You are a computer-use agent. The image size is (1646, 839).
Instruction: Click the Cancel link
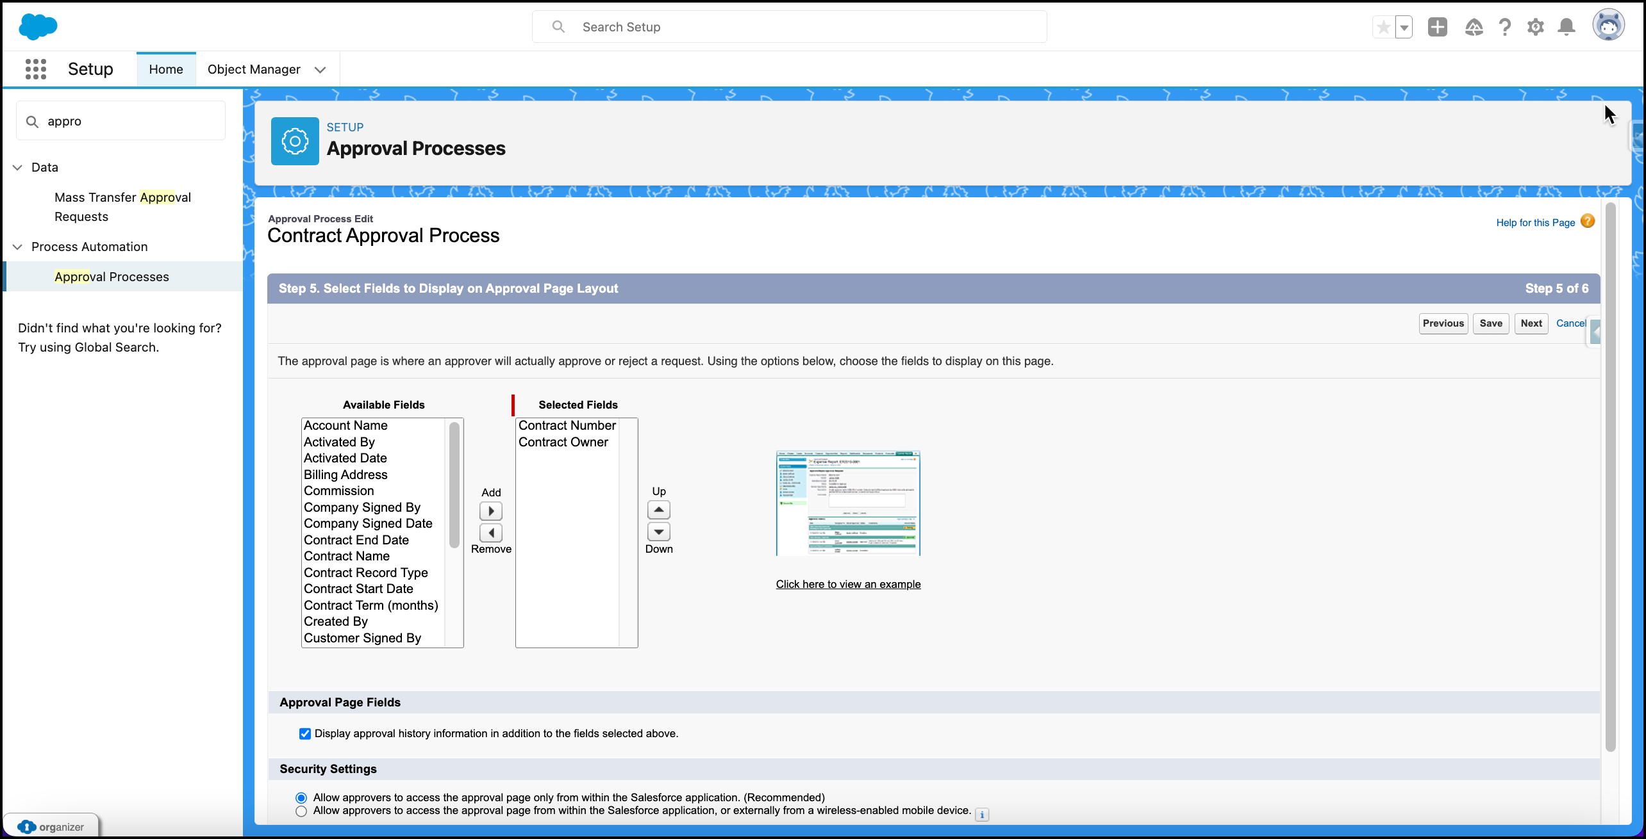coord(1571,323)
